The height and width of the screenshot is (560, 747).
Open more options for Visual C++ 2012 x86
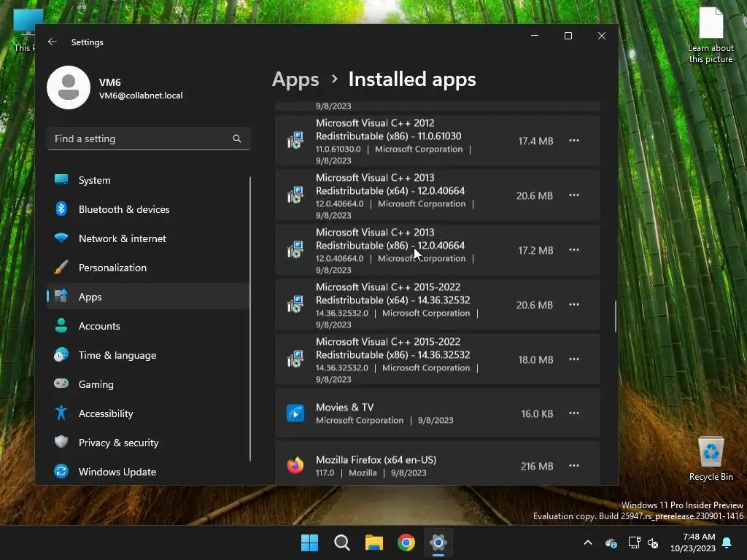(574, 141)
